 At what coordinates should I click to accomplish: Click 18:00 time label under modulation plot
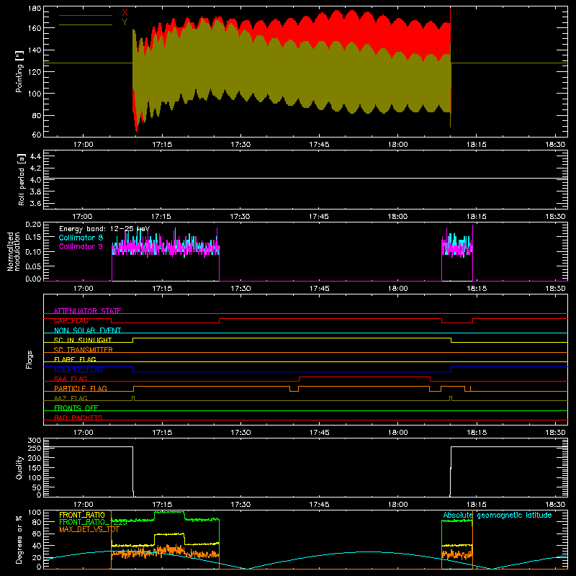tap(398, 289)
